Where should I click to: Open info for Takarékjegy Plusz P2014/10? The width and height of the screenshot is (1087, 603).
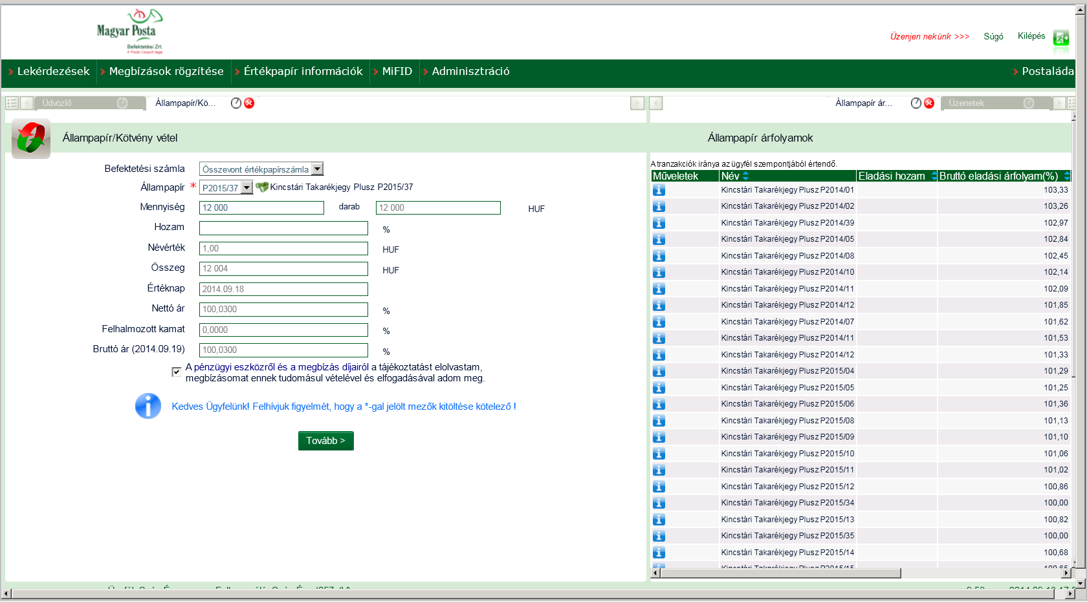659,272
